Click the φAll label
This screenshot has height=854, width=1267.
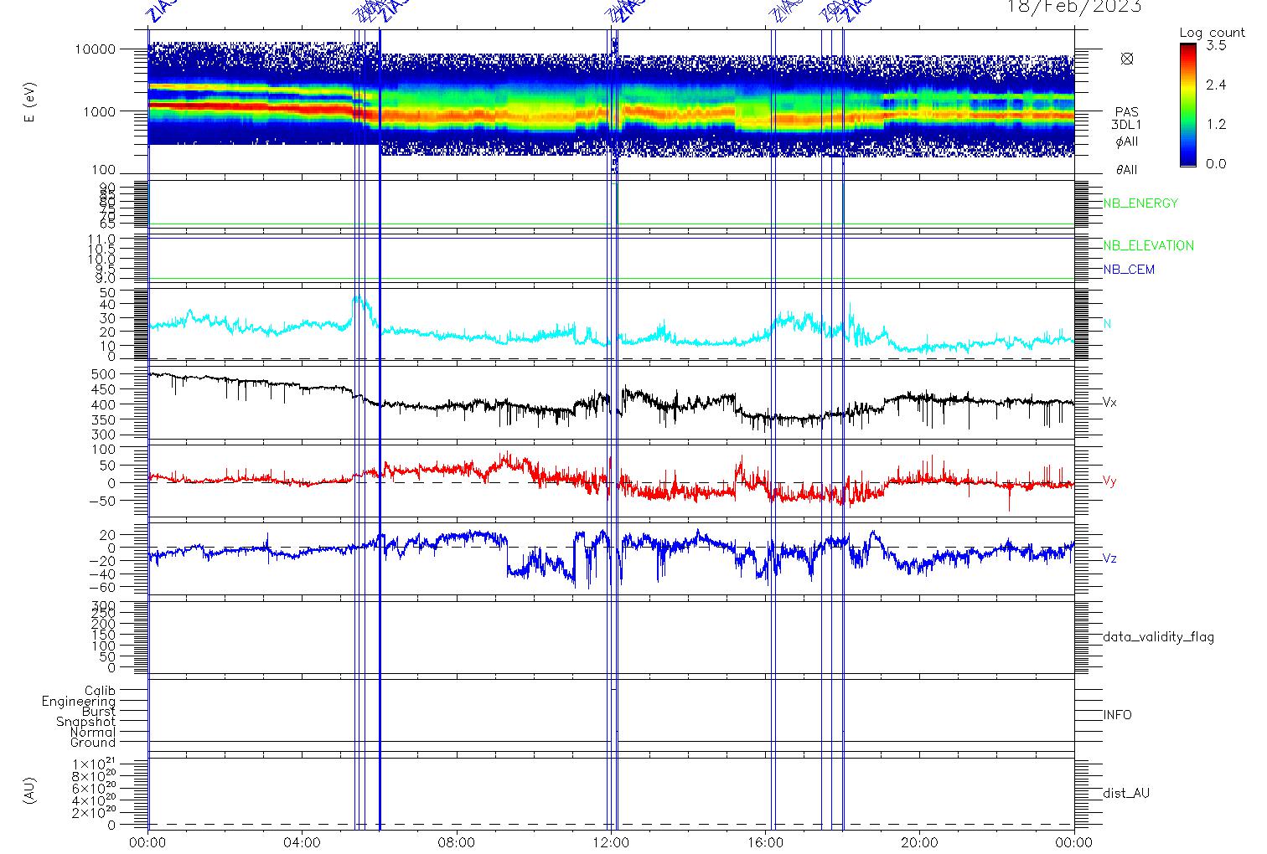pos(1126,141)
